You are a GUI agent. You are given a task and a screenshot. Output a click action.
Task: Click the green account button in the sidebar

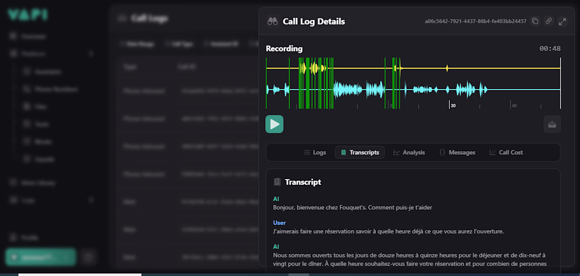[x=41, y=257]
